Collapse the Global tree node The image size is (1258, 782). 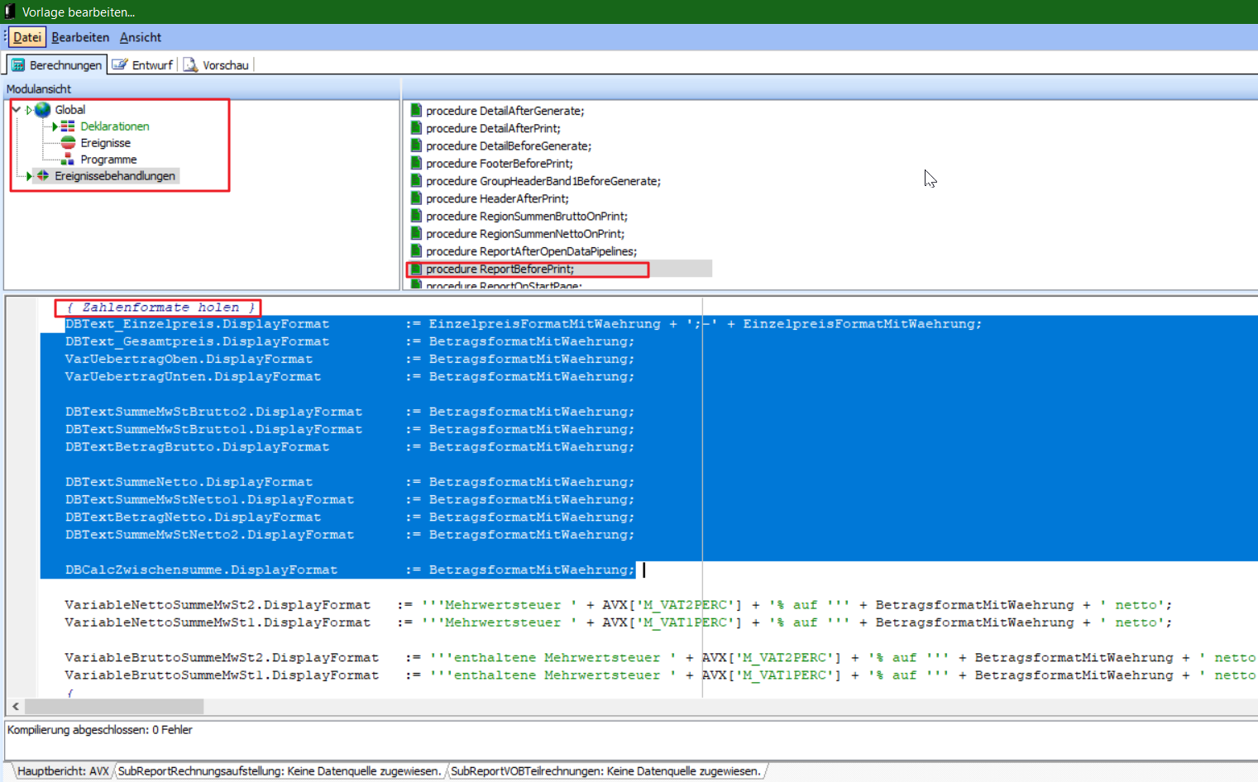pyautogui.click(x=16, y=109)
